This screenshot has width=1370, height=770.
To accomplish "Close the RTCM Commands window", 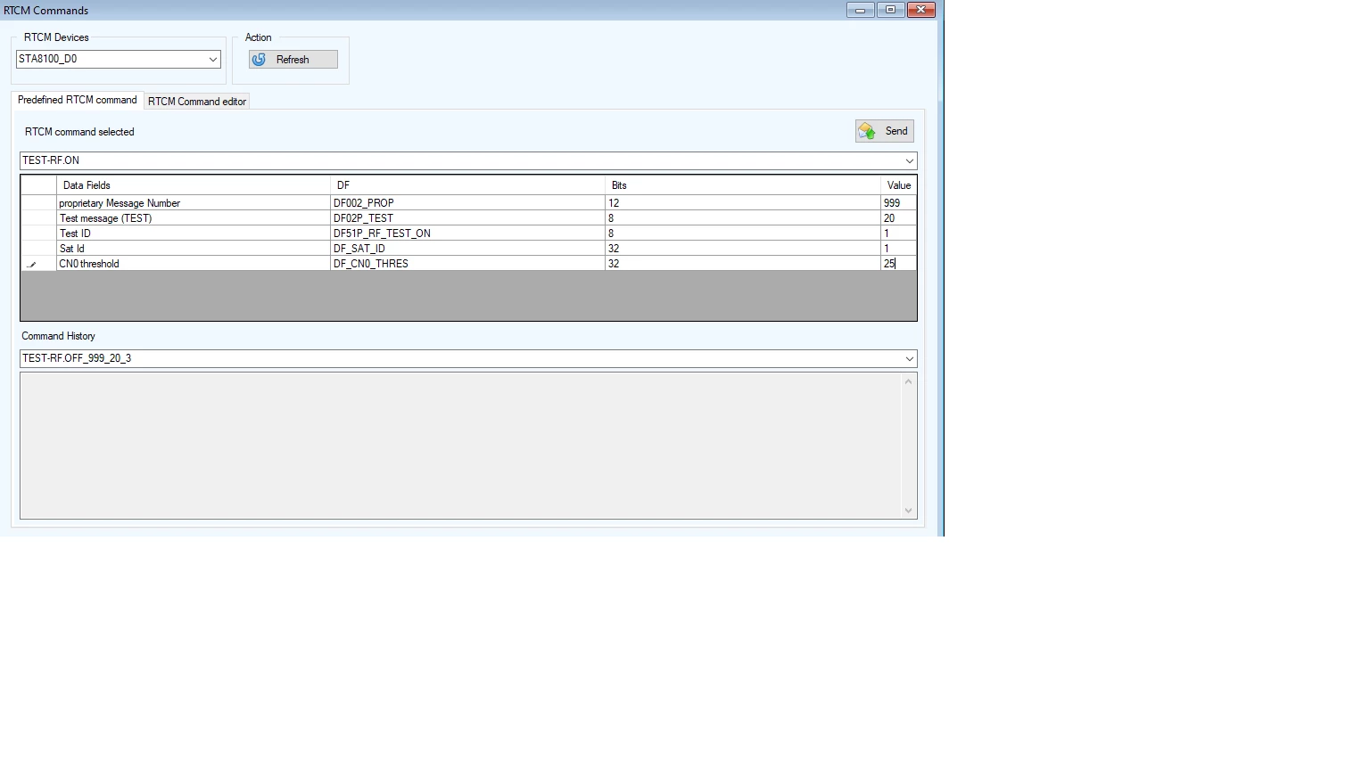I will [921, 10].
